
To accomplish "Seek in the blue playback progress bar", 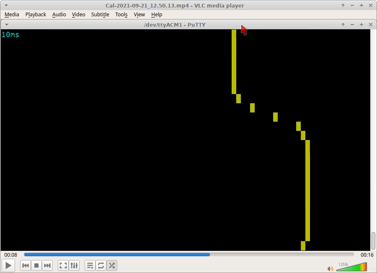I will (189, 255).
